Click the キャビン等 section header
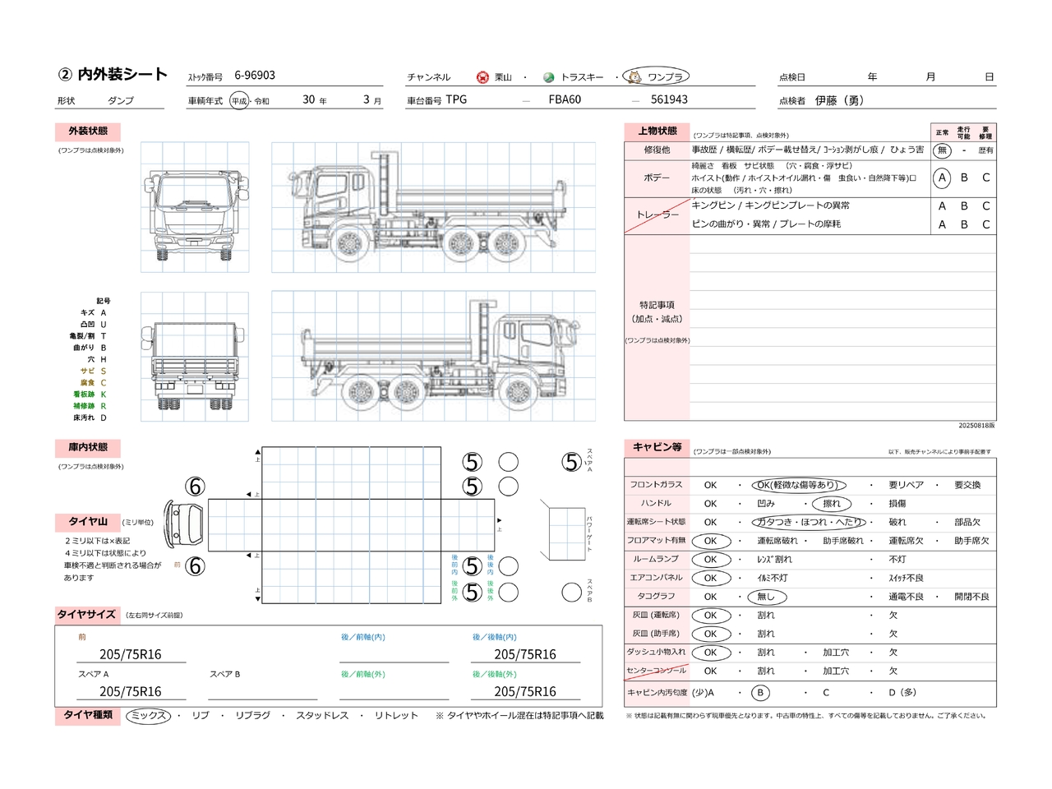This screenshot has width=1052, height=789. click(x=657, y=448)
